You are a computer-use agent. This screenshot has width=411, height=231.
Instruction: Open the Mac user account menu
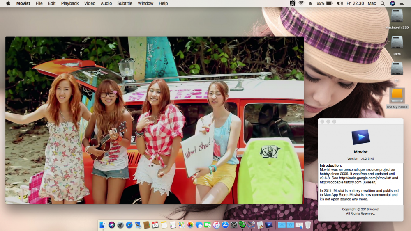pos(372,3)
